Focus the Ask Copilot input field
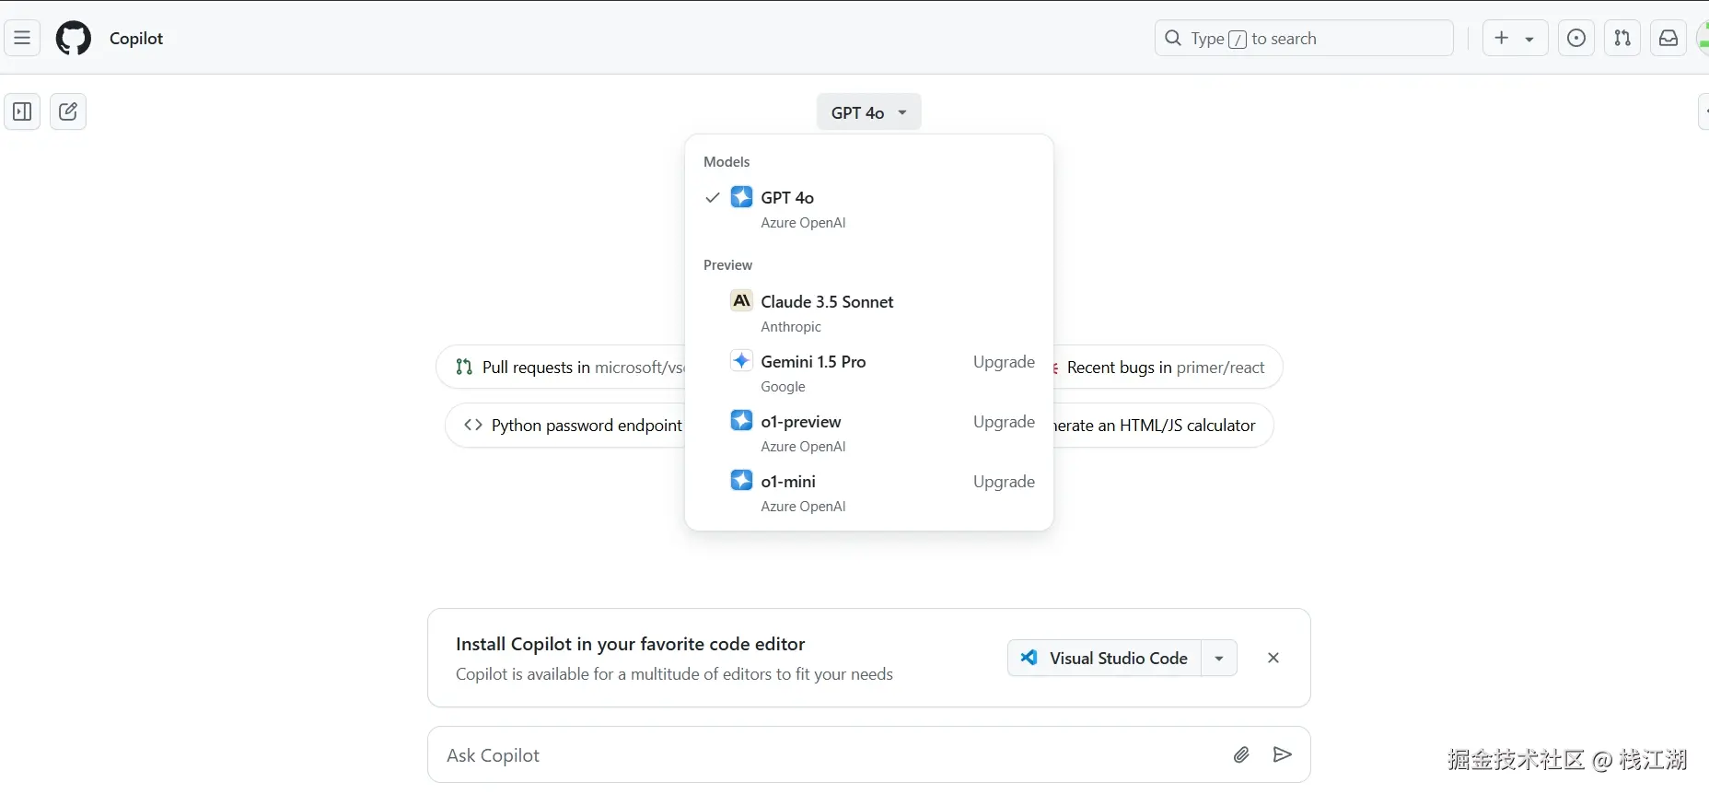 click(829, 755)
